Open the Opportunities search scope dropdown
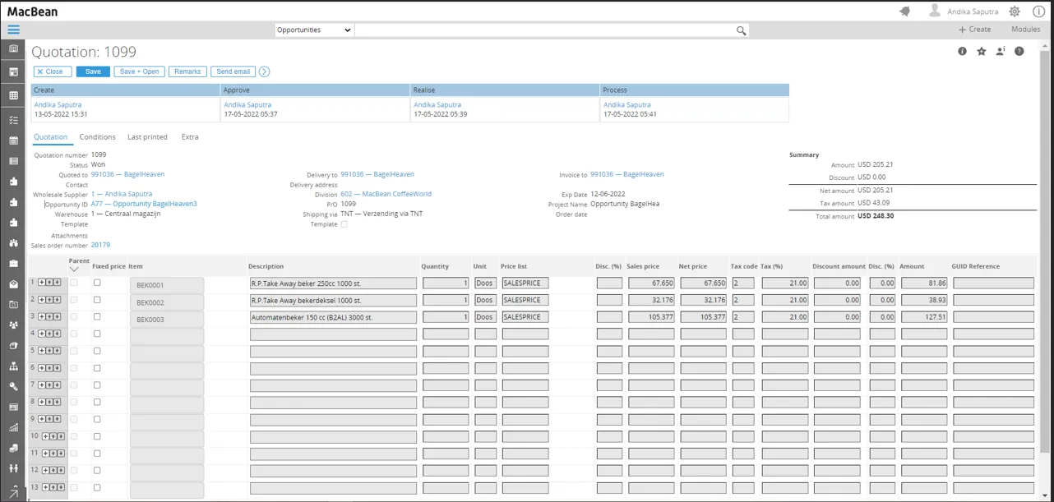The image size is (1054, 502). click(314, 30)
